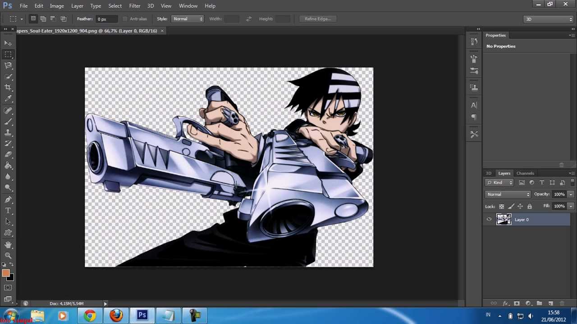The width and height of the screenshot is (577, 324).
Task: Open the collapsed Brush Presets panel icon
Action: (x=474, y=71)
